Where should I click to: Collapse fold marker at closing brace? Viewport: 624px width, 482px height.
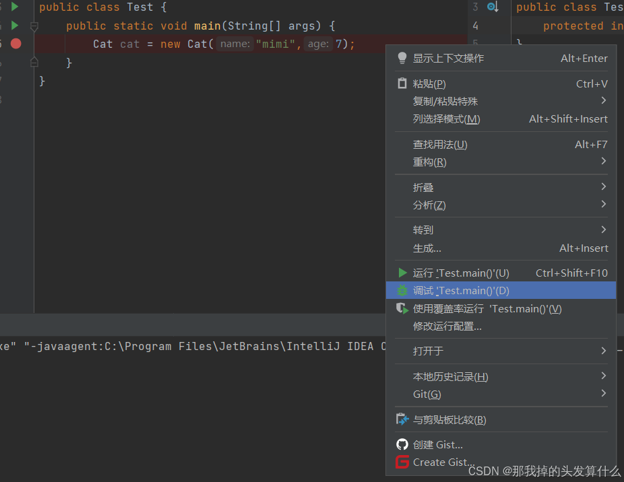(34, 62)
